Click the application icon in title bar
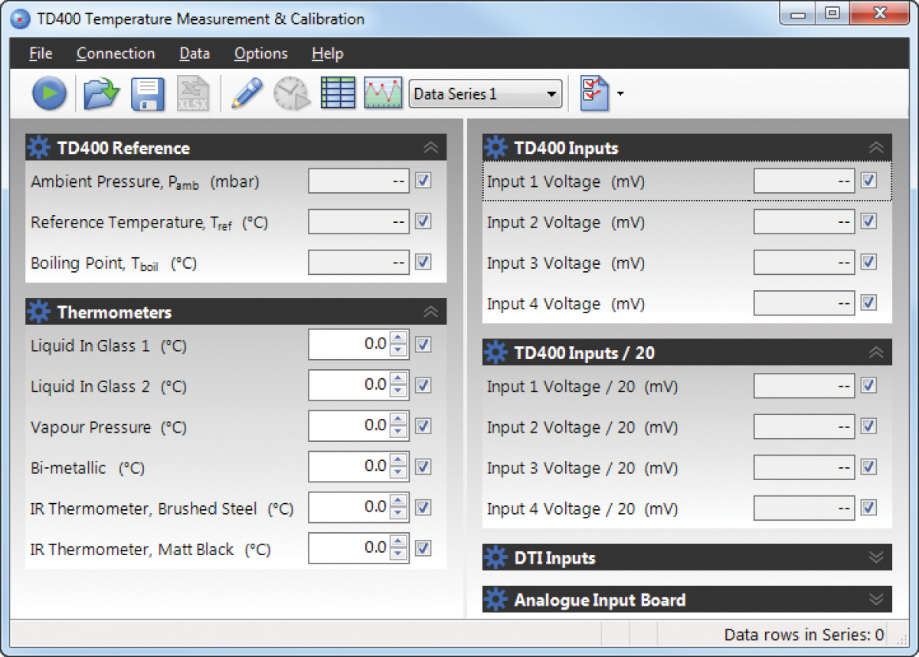This screenshot has width=919, height=657. 20,18
